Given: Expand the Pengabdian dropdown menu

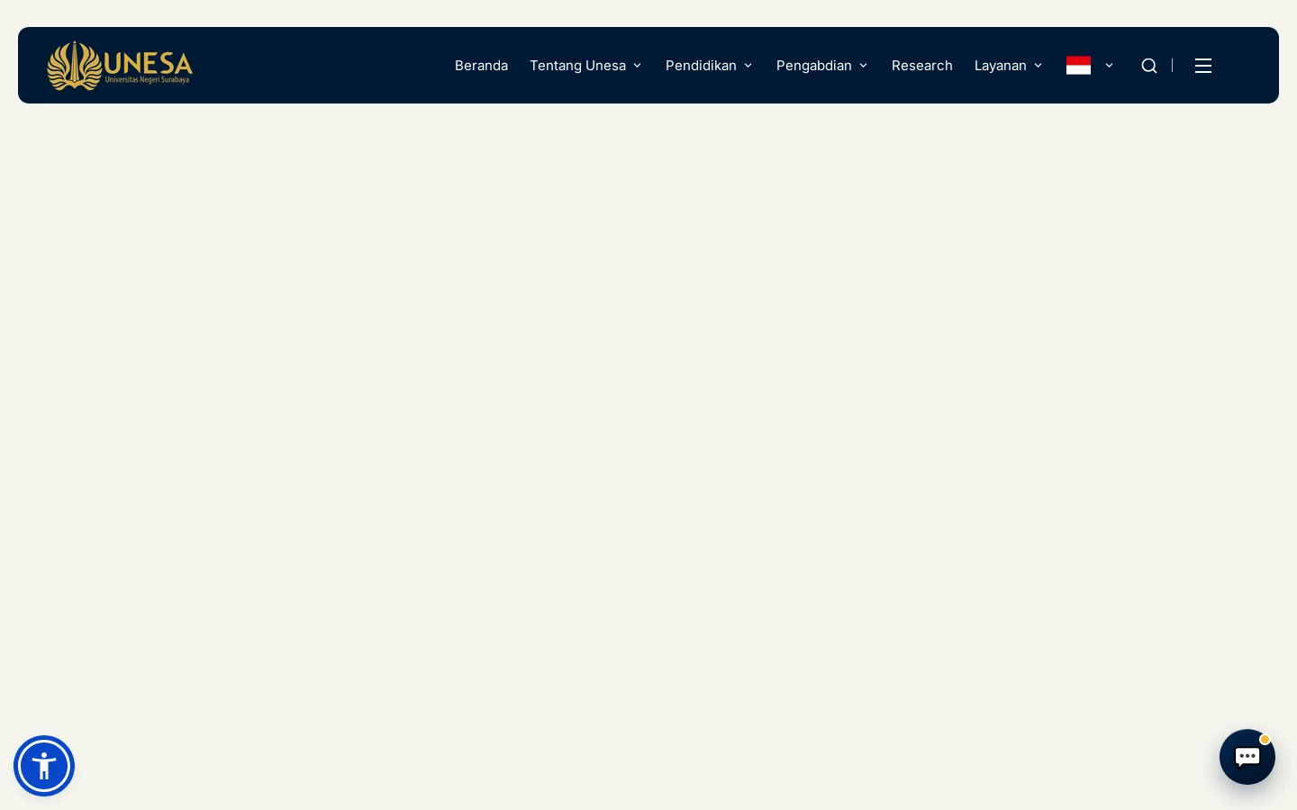Looking at the screenshot, I should [822, 66].
